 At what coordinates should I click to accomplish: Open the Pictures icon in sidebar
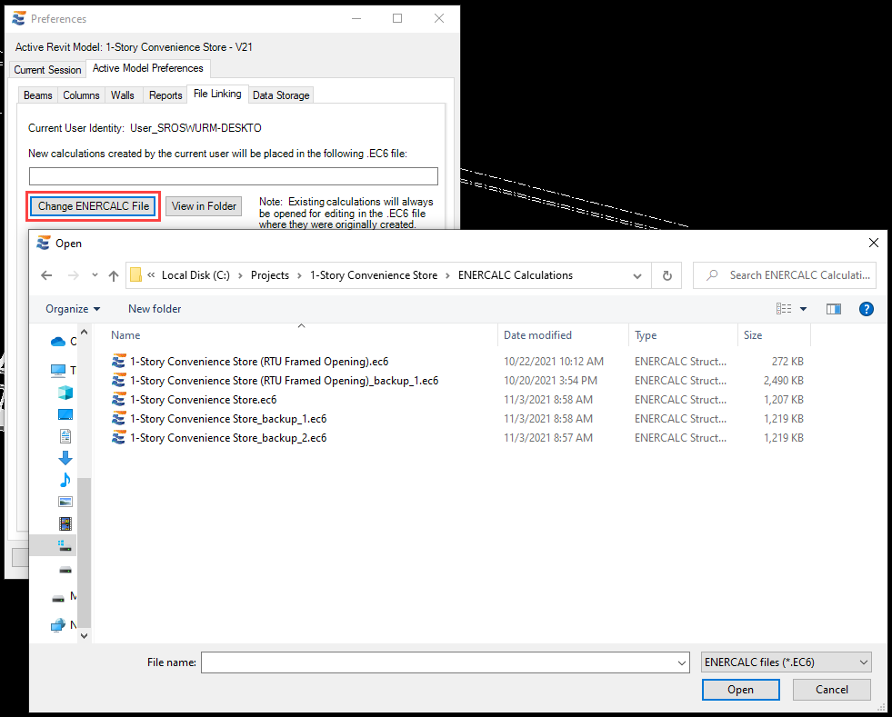coord(65,502)
